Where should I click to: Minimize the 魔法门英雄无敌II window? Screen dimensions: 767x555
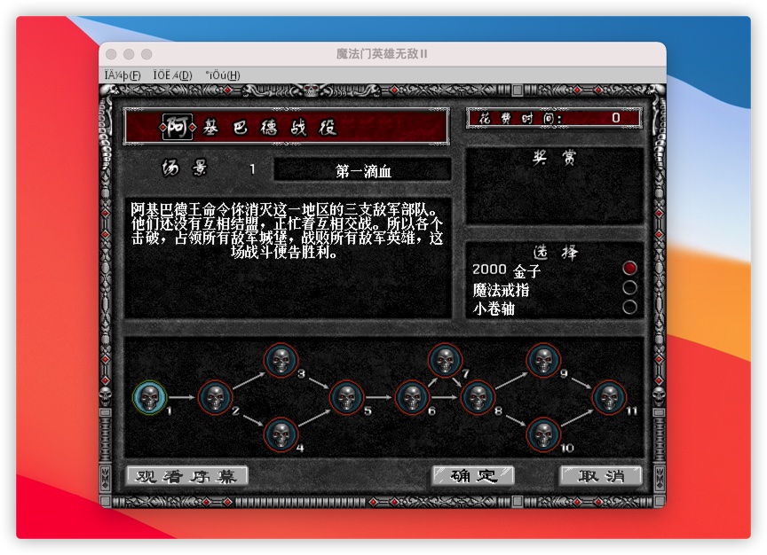[x=129, y=54]
